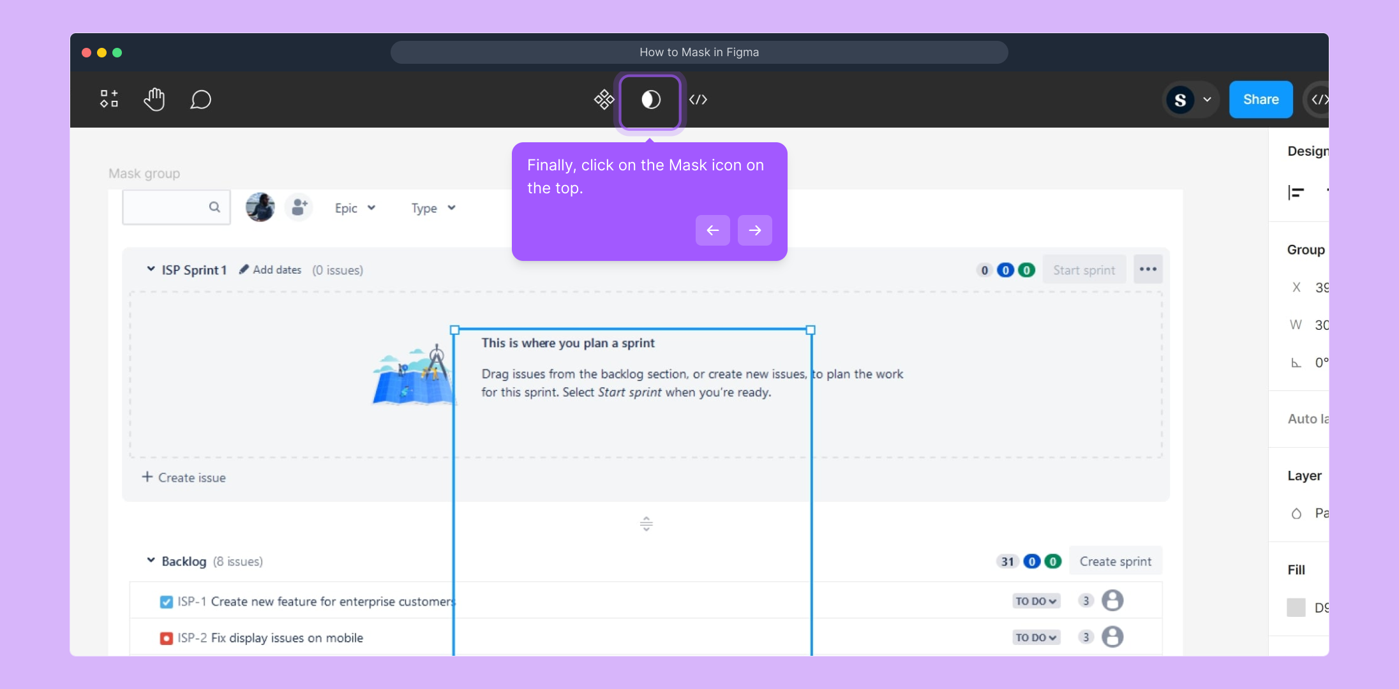The width and height of the screenshot is (1399, 689).
Task: Open the Dev Mode code icon beside the Mask icon
Action: [x=698, y=100]
